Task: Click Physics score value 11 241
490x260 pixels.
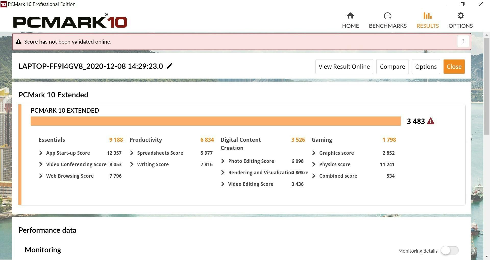Action: pos(387,164)
